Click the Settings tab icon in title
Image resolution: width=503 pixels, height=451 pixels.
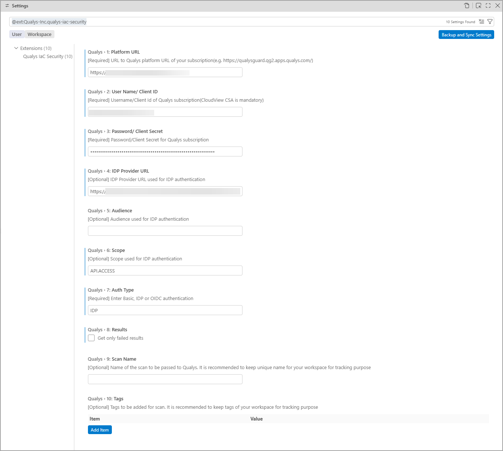coord(7,6)
